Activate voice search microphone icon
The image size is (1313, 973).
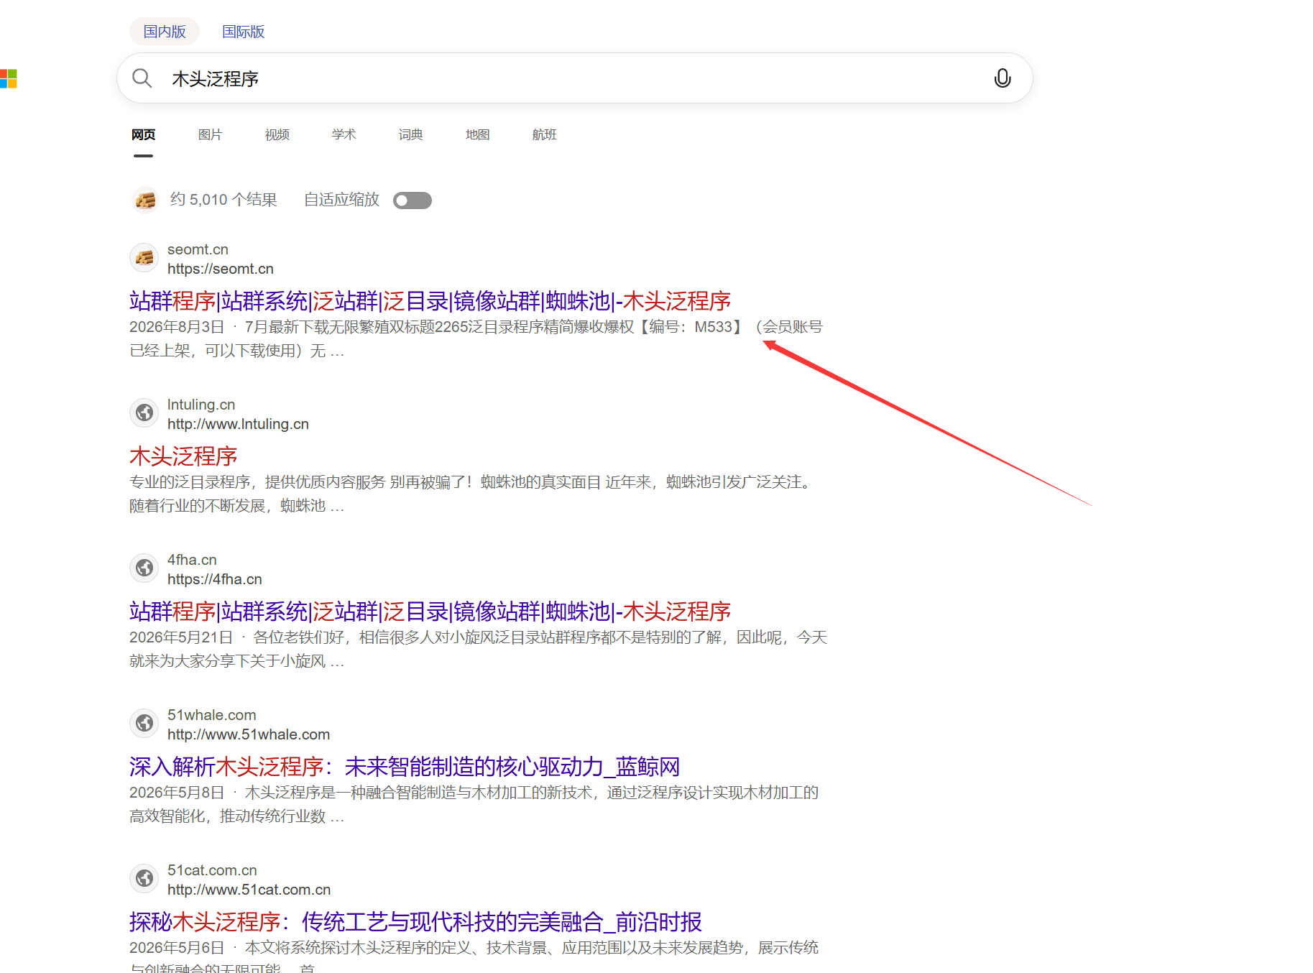click(x=1002, y=78)
